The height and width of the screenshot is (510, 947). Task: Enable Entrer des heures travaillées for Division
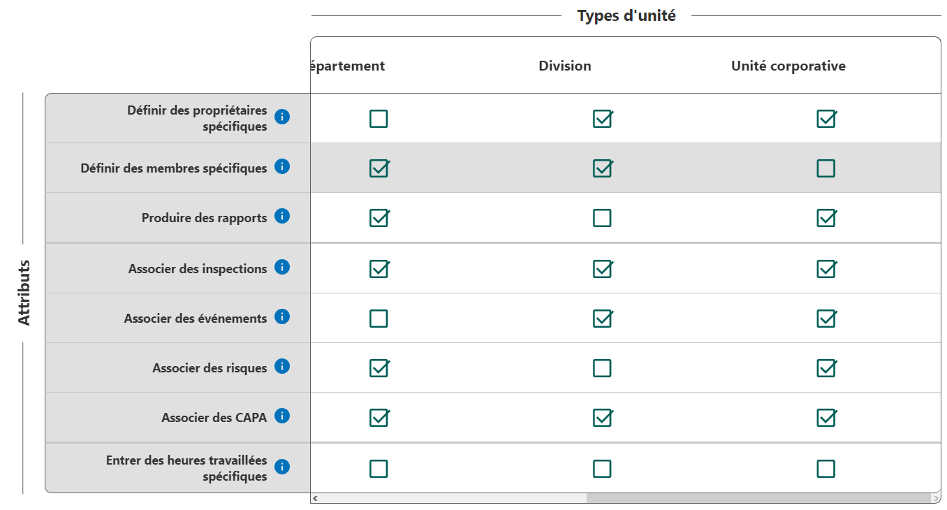click(x=602, y=468)
